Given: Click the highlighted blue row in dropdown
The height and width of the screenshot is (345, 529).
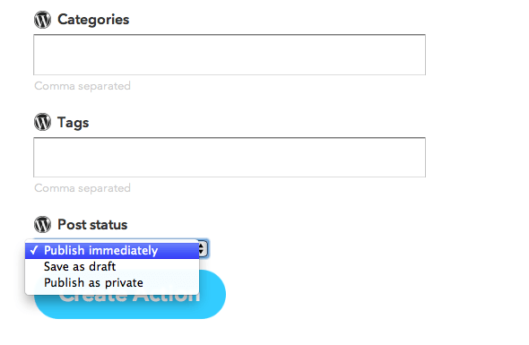Looking at the screenshot, I should coord(112,251).
